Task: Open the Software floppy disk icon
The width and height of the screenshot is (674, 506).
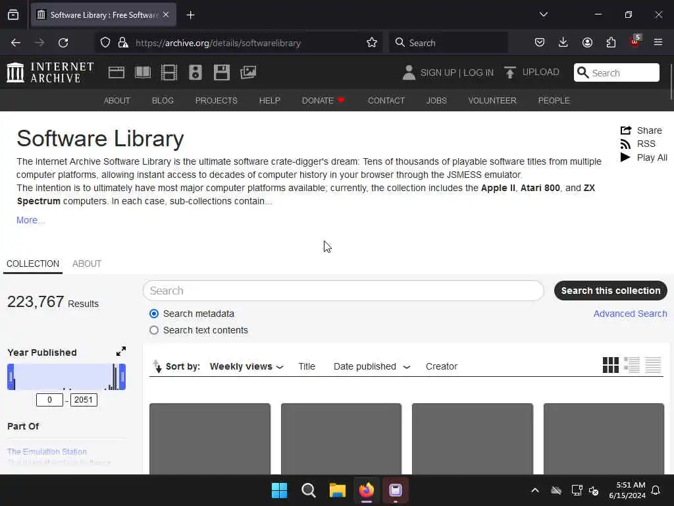Action: (x=222, y=72)
